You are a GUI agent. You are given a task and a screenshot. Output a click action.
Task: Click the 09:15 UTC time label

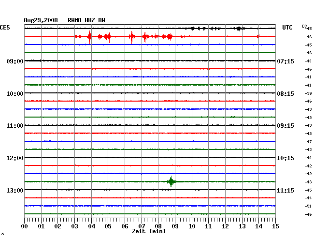click(x=285, y=126)
